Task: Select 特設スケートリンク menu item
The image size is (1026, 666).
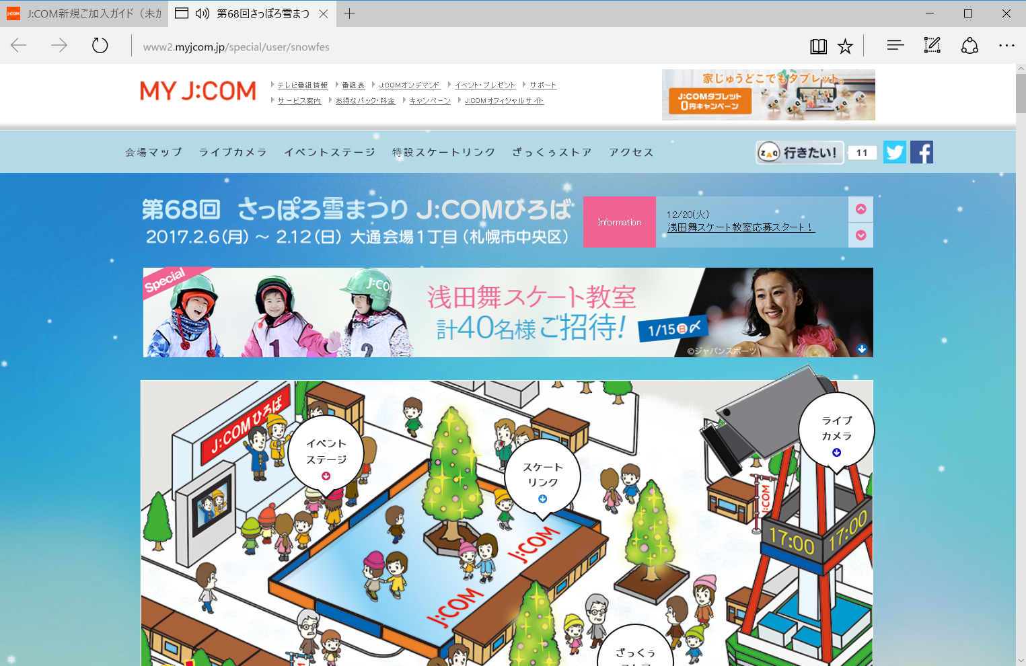Action: tap(444, 152)
